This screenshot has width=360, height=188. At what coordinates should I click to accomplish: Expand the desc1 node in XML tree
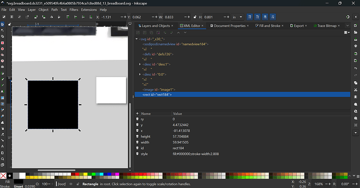pos(140,64)
